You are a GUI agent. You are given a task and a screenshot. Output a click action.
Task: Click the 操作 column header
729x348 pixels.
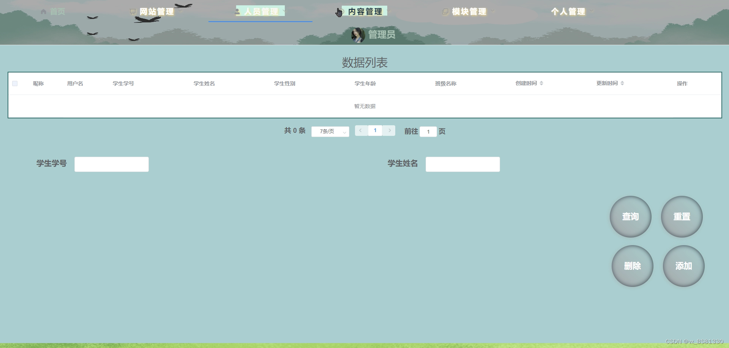(x=682, y=83)
